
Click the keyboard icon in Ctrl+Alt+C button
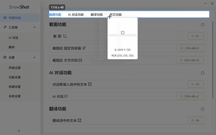(181, 96)
